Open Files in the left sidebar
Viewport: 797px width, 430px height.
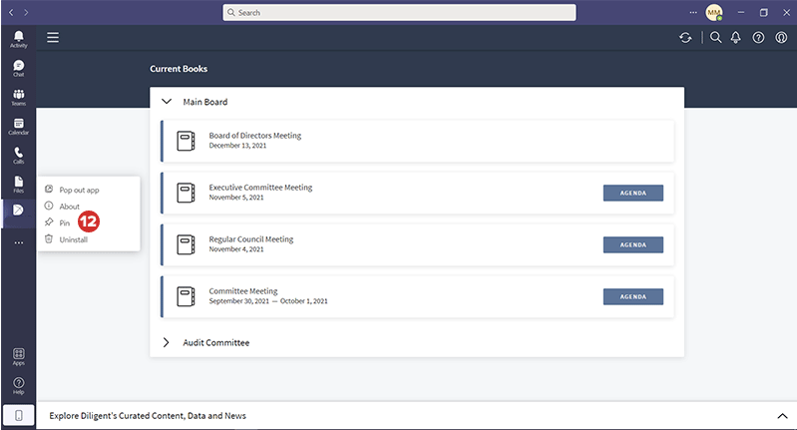[x=18, y=184]
